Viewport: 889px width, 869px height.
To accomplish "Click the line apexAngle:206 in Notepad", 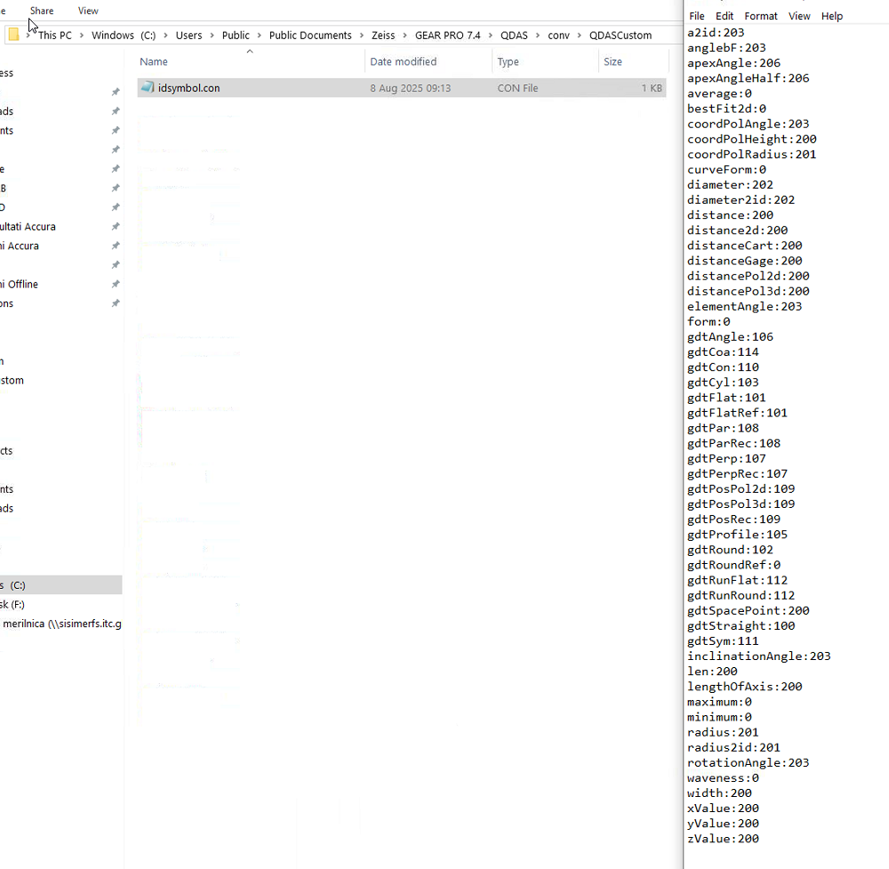I will 733,63.
